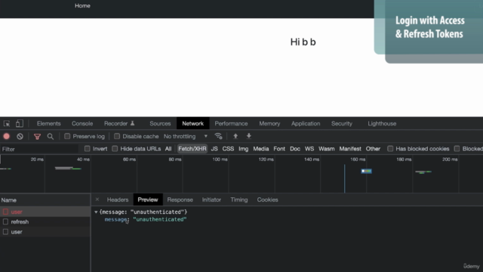Close the request details panel

point(97,199)
